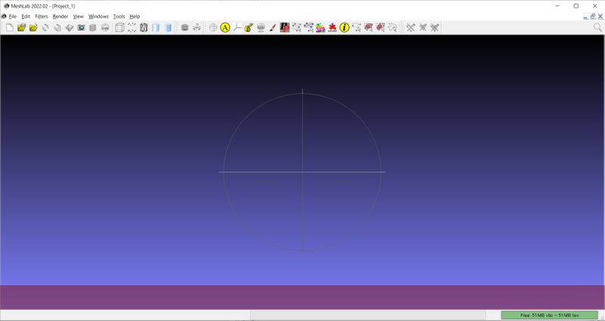Select the Measuring tool with colored axes

pyautogui.click(x=237, y=27)
